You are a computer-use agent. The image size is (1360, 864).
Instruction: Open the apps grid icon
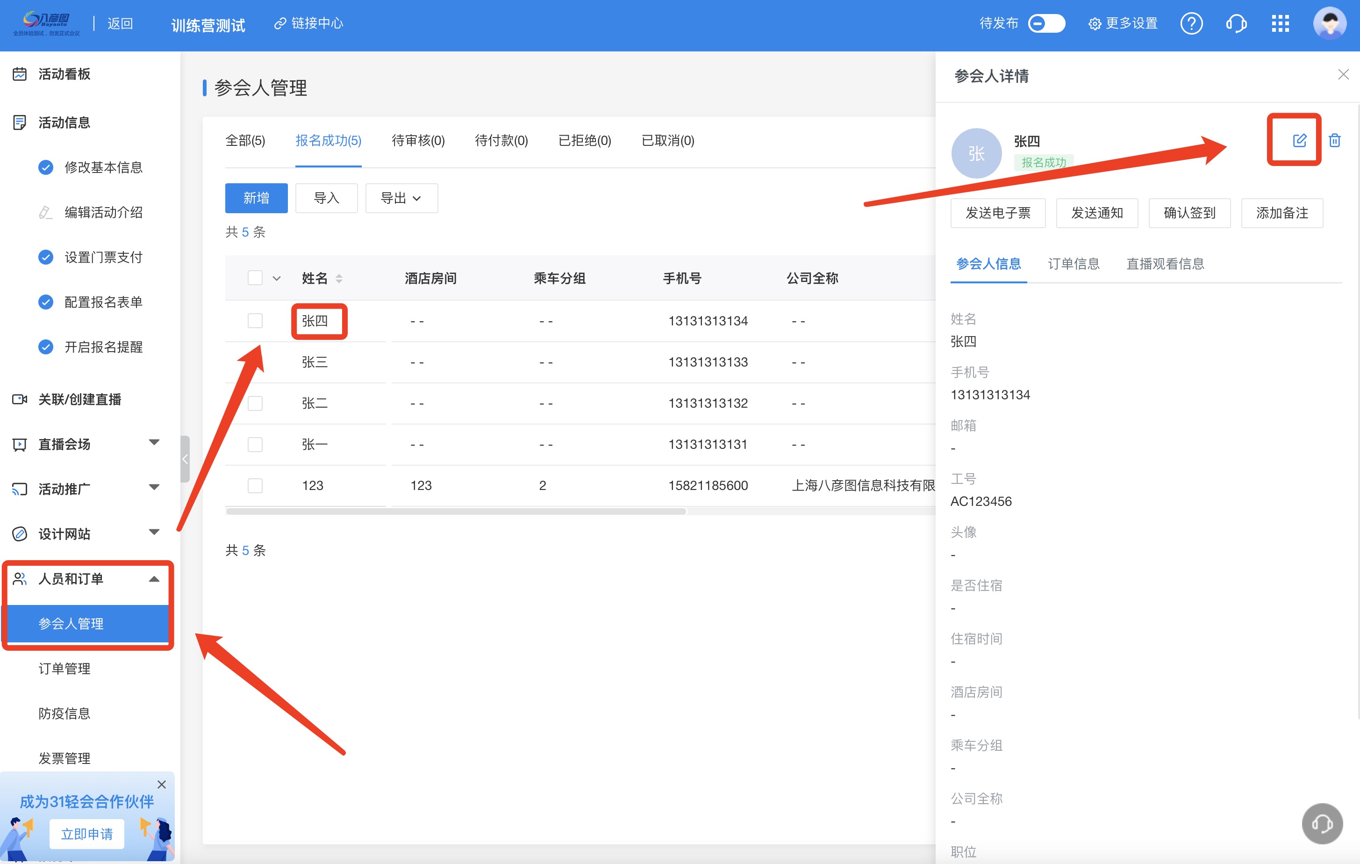pyautogui.click(x=1280, y=24)
